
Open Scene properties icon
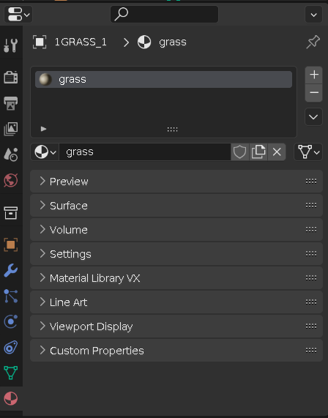pyautogui.click(x=11, y=154)
